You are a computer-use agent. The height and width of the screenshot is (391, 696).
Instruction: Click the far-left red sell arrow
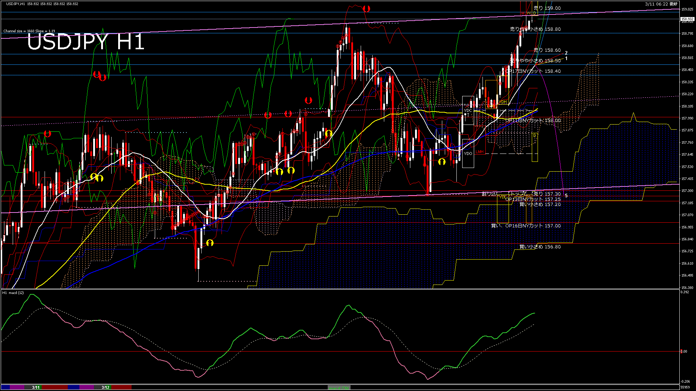click(47, 134)
